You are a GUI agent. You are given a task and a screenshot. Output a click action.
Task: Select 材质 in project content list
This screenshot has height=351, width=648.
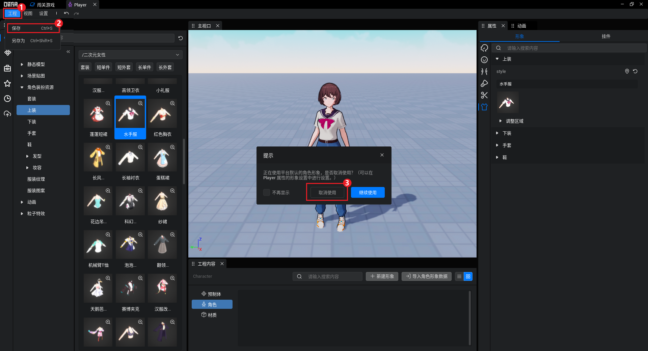pos(212,315)
